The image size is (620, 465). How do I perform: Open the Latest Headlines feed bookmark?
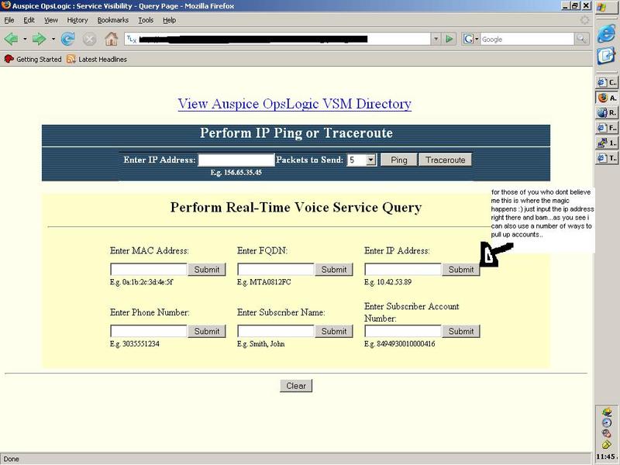(x=97, y=60)
